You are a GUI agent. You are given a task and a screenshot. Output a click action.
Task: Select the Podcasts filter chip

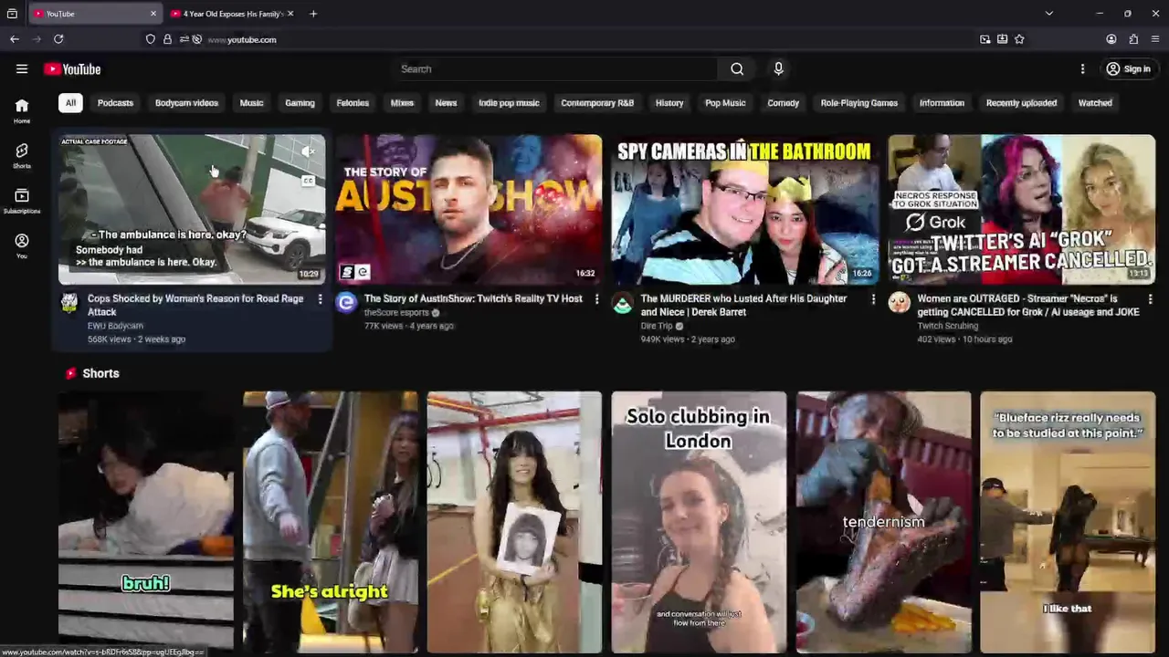point(115,103)
